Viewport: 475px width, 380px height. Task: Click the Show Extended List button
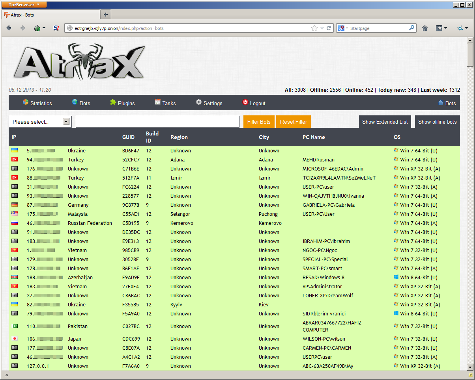(x=385, y=122)
